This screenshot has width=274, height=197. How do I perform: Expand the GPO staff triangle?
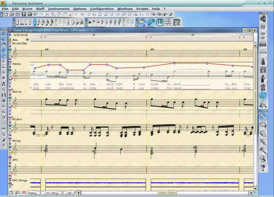coord(10,163)
